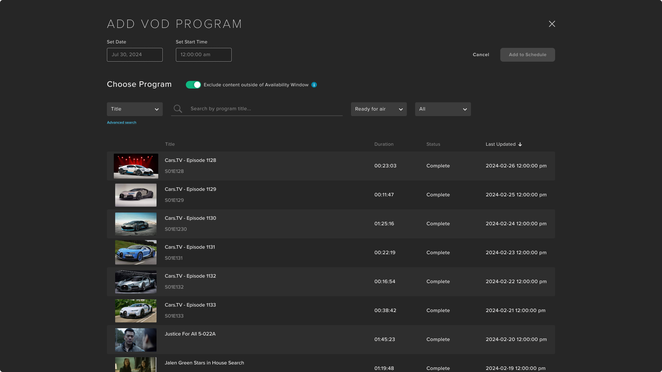Screen dimensions: 662x372
Task: Click date 2024-02-21 12:00:00 pm
Action: click(515, 311)
